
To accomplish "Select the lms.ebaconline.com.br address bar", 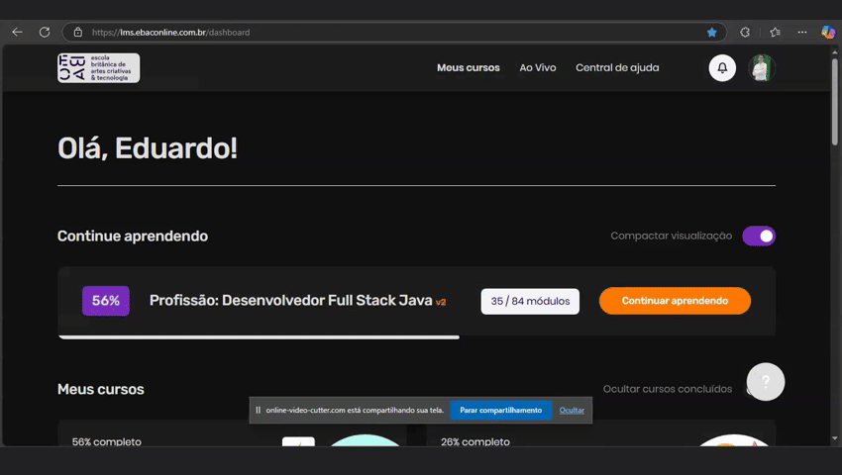I will (394, 33).
